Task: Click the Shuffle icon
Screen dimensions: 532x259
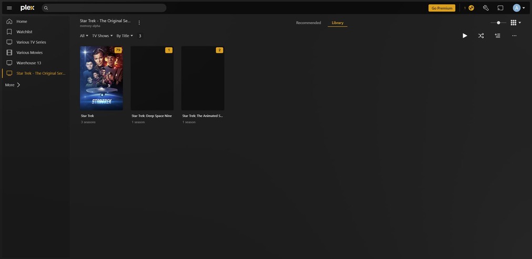Action: point(481,36)
